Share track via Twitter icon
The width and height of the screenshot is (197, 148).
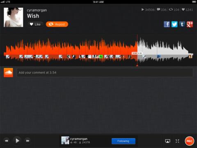pyautogui.click(x=174, y=24)
